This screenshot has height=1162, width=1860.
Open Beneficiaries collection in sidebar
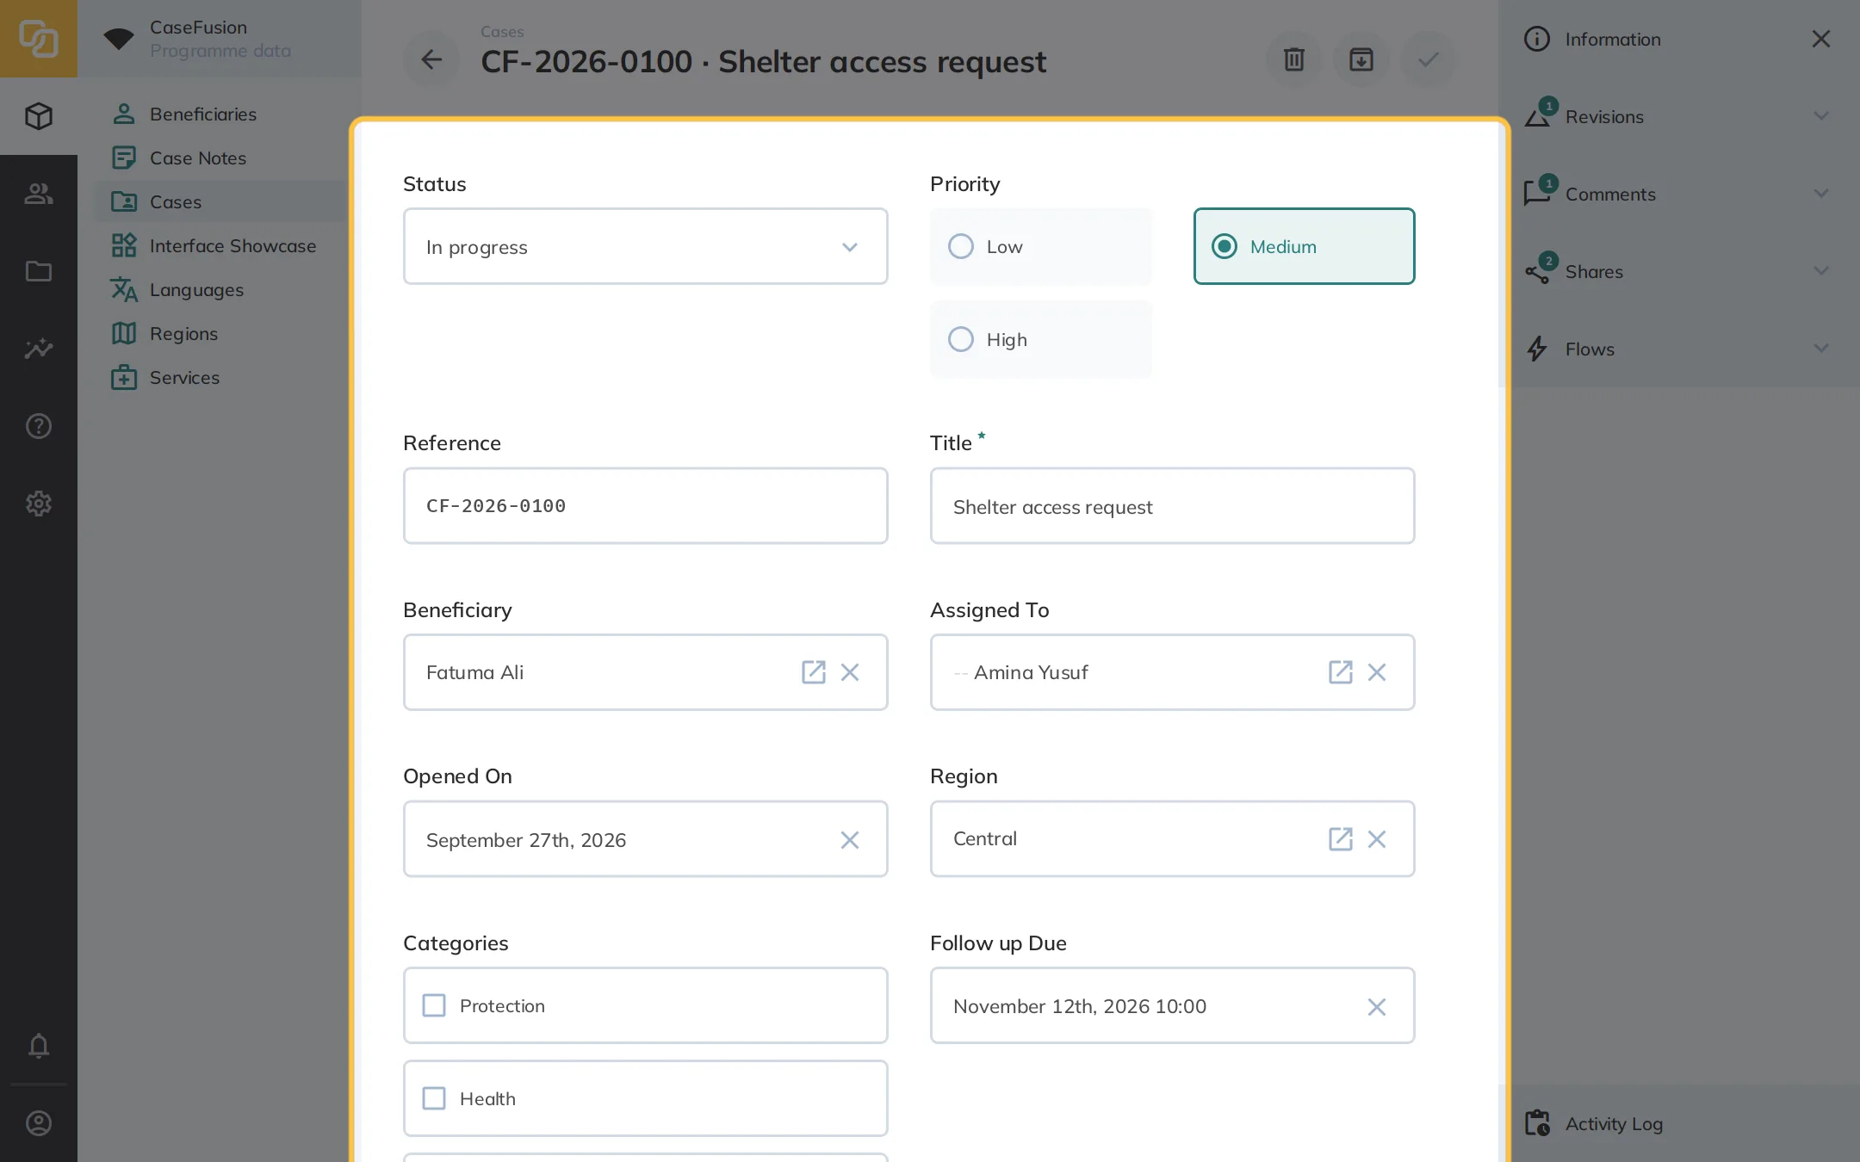pyautogui.click(x=220, y=114)
